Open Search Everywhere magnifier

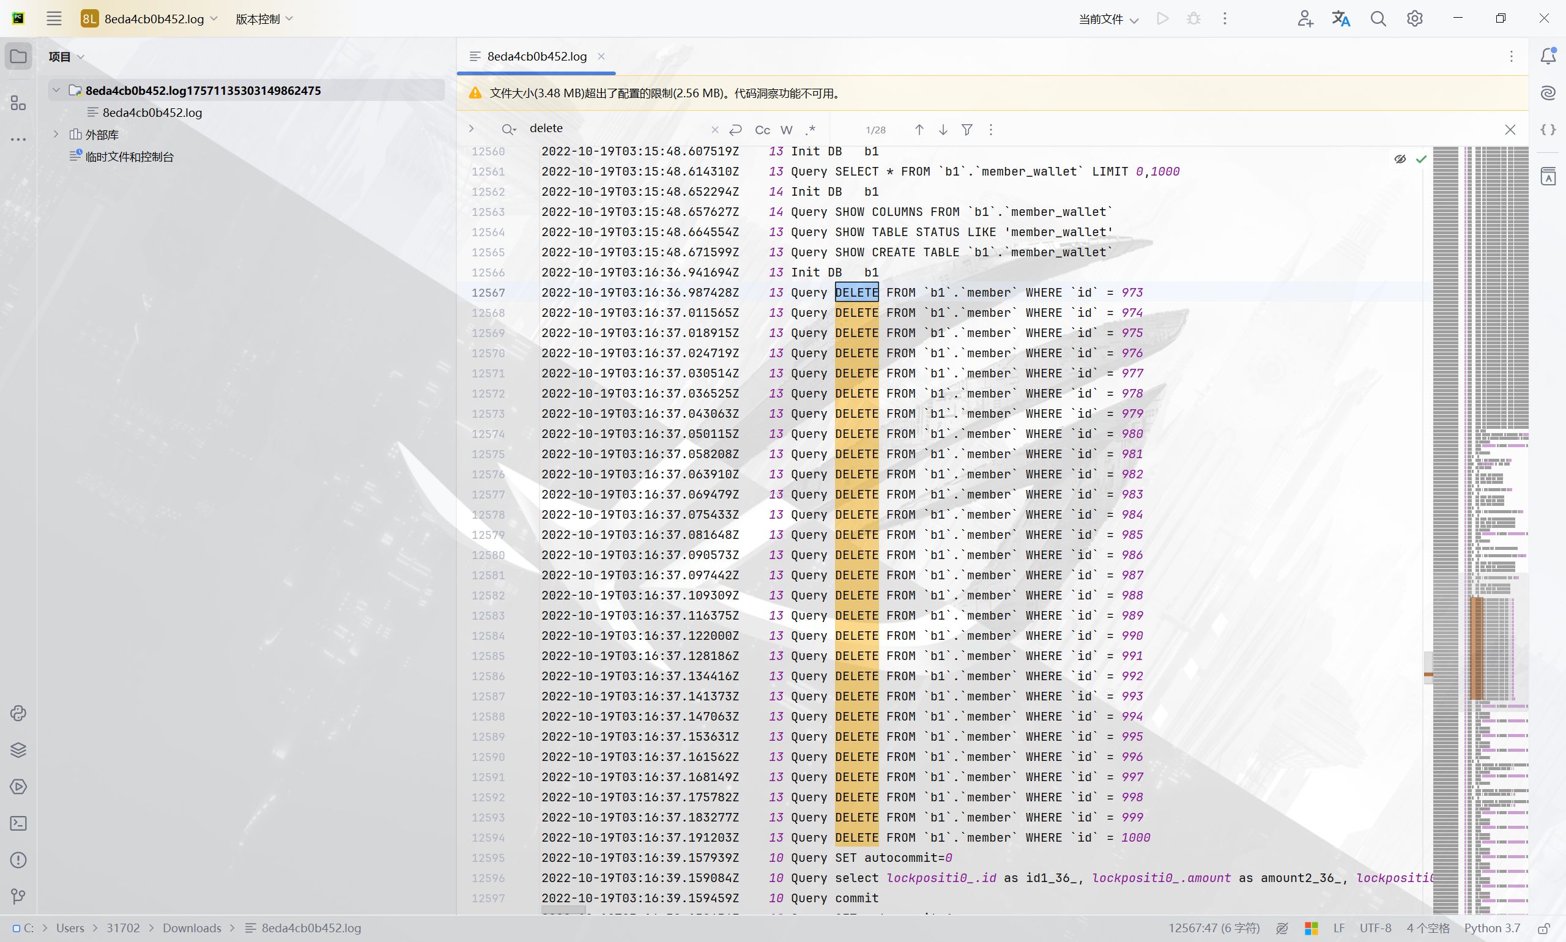[x=1378, y=18]
